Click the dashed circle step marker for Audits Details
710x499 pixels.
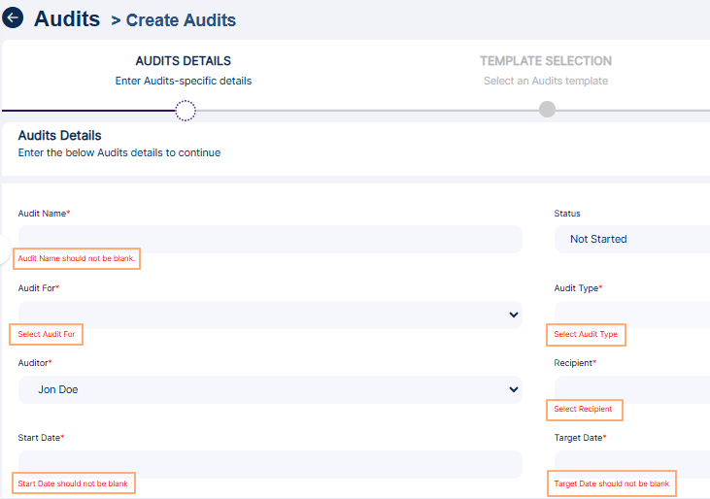[x=186, y=110]
